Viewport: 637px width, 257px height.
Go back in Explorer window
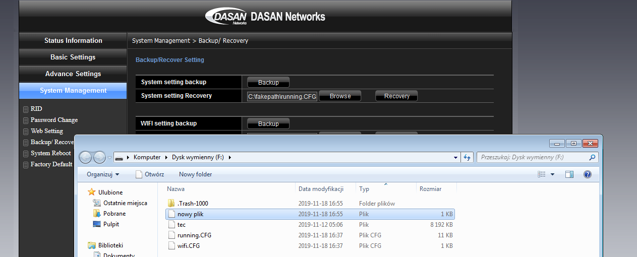(x=86, y=157)
